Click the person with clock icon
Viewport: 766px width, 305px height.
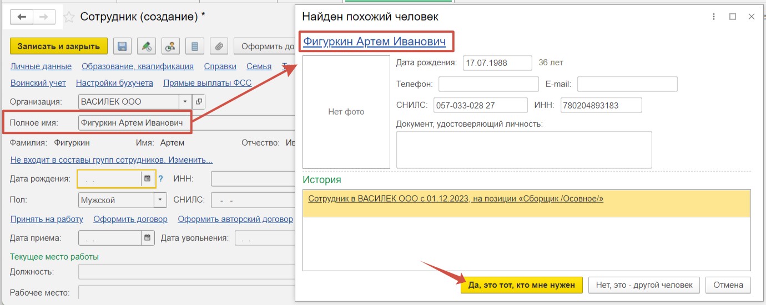[x=171, y=46]
